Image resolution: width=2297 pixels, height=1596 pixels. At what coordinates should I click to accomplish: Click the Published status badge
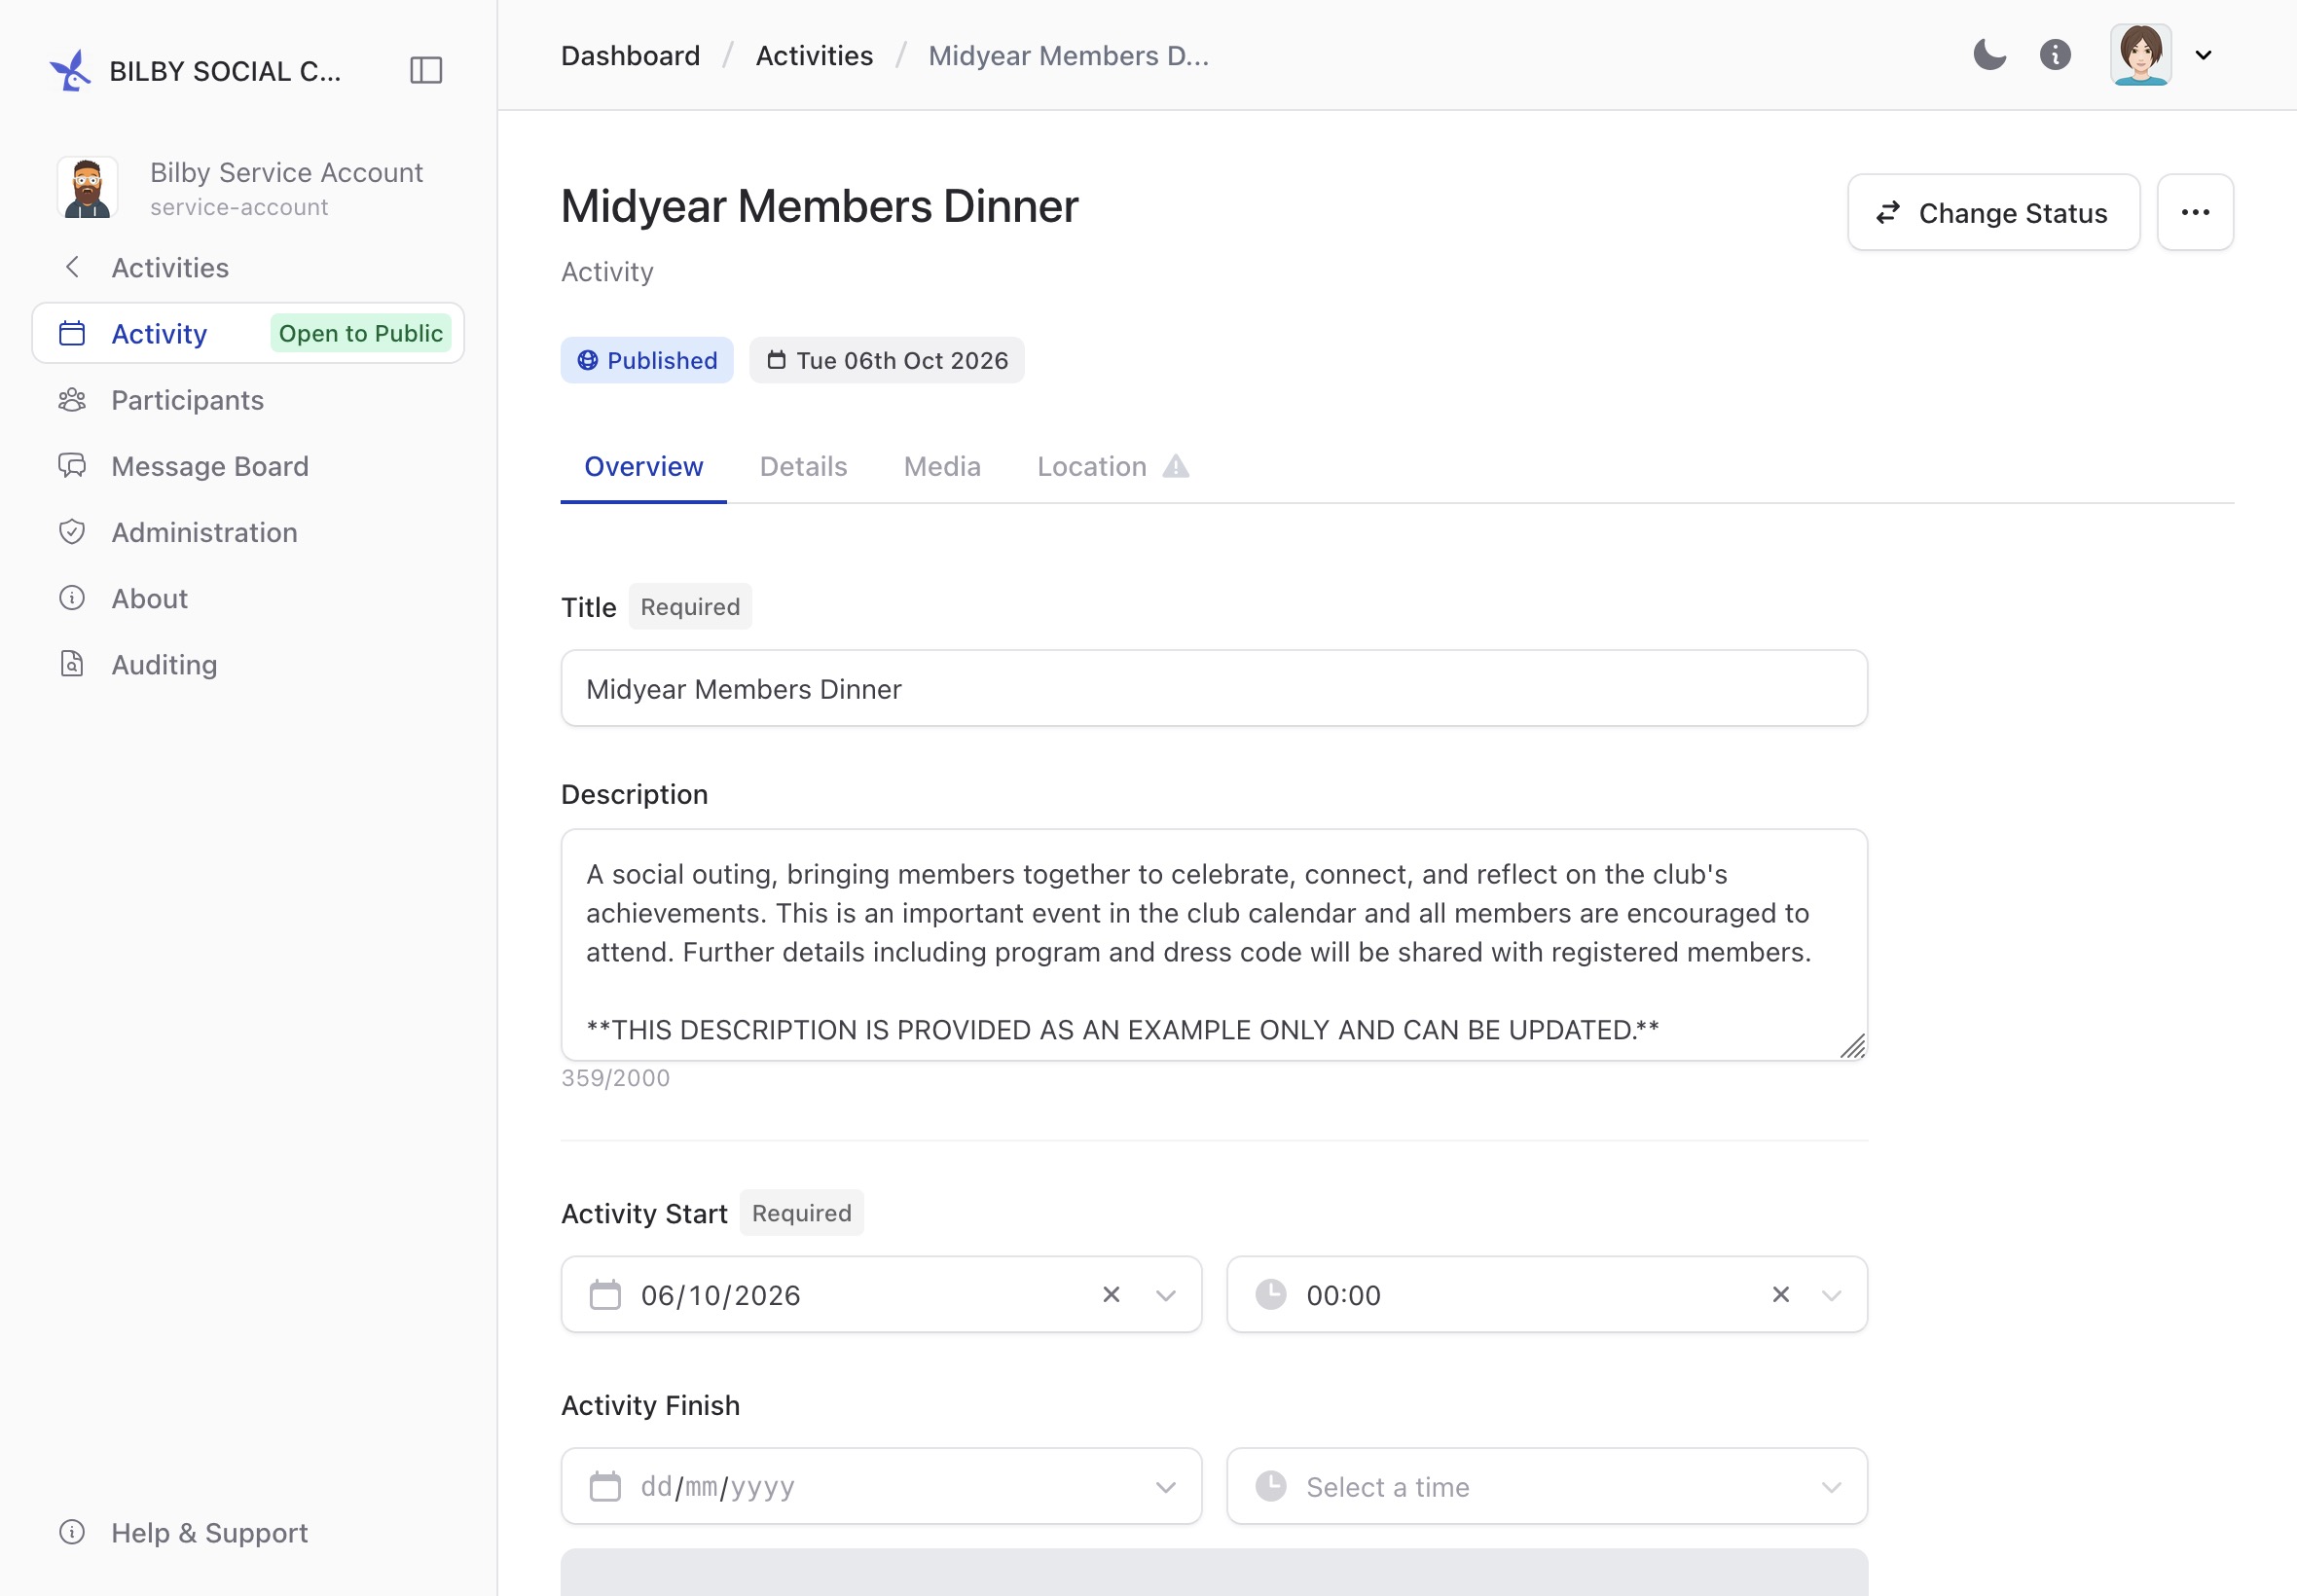(647, 360)
